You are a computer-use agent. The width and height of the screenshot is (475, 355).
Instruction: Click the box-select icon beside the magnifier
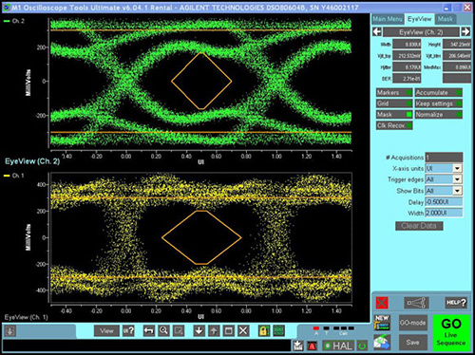(179, 331)
